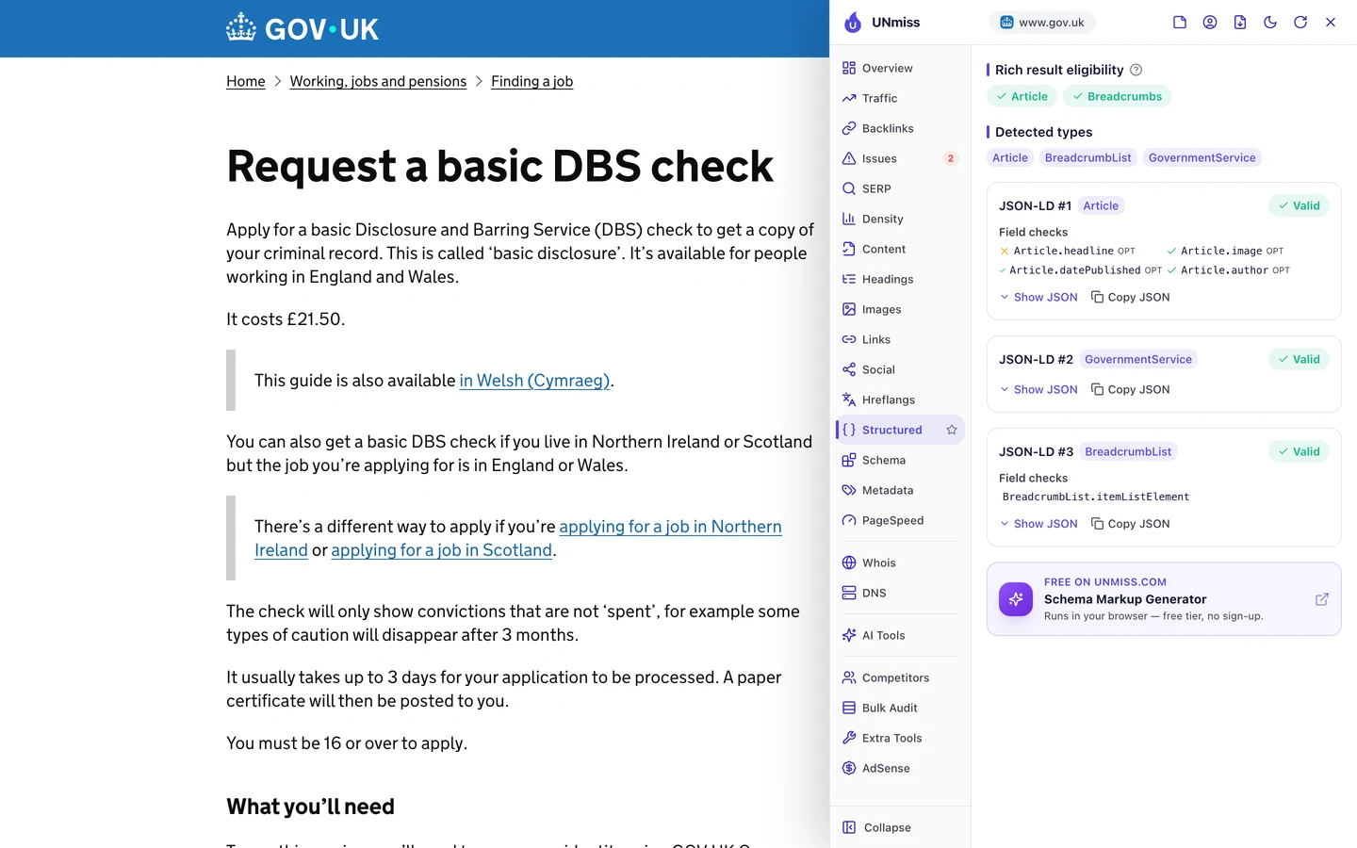Viewport: 1357px width, 848px height.
Task: Click the help icon beside Rich result eligibility
Action: coord(1136,70)
